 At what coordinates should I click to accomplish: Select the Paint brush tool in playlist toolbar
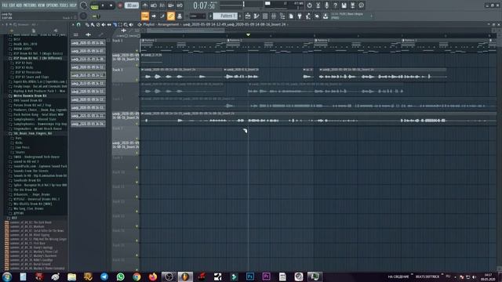point(93,24)
